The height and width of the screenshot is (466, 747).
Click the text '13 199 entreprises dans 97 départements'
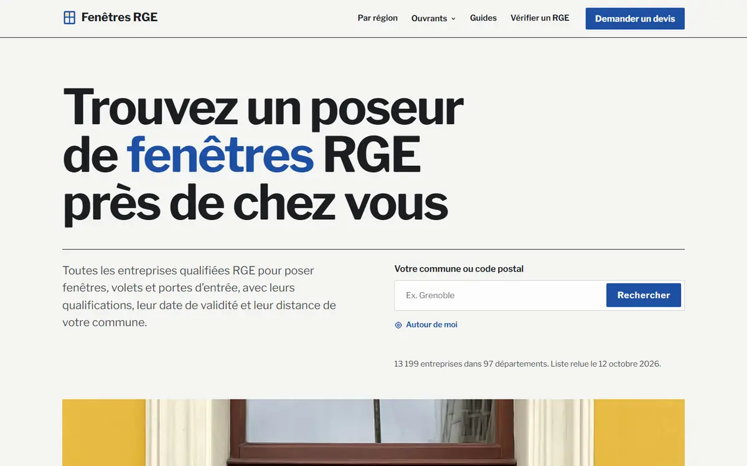coord(471,364)
